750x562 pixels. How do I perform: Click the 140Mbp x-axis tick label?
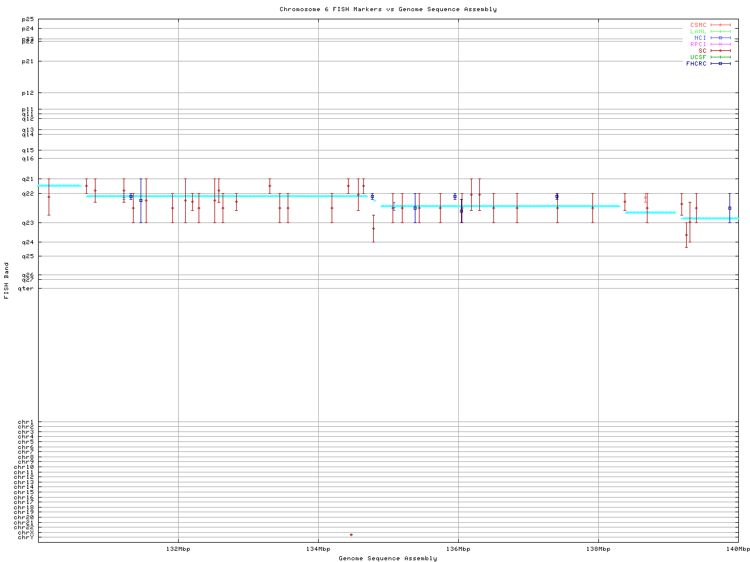point(738,549)
